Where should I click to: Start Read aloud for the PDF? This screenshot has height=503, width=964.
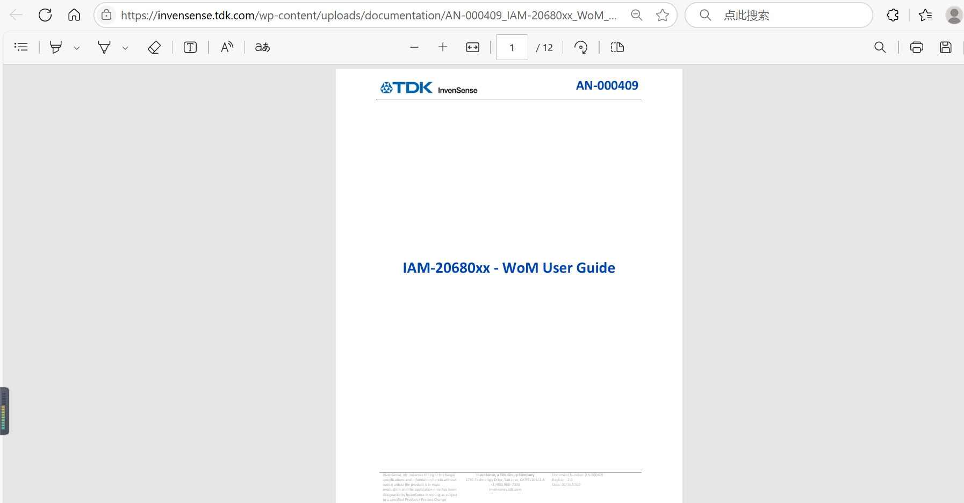coord(227,47)
